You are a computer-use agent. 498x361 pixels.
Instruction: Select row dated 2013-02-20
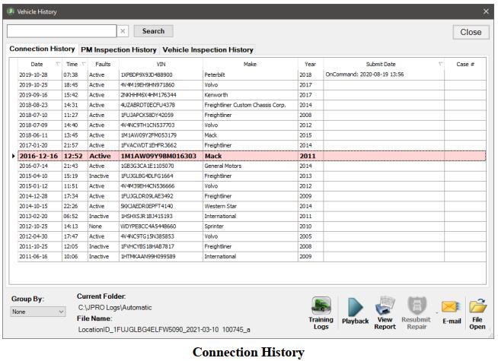click(x=252, y=216)
